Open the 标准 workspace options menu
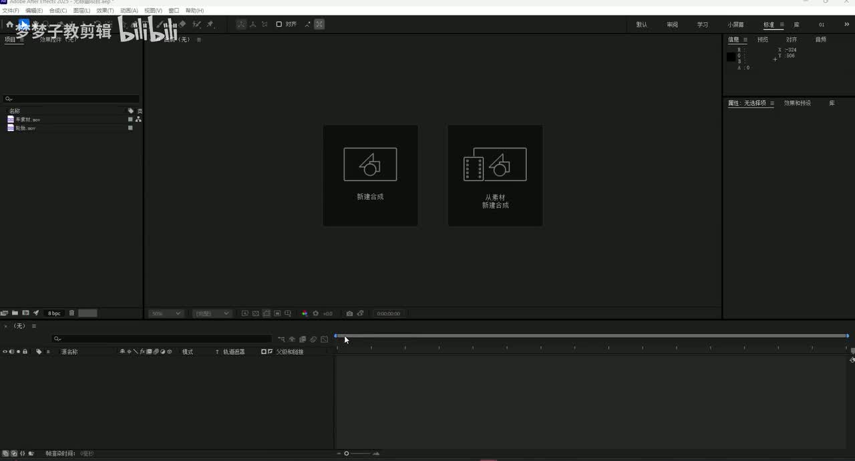 click(x=782, y=25)
